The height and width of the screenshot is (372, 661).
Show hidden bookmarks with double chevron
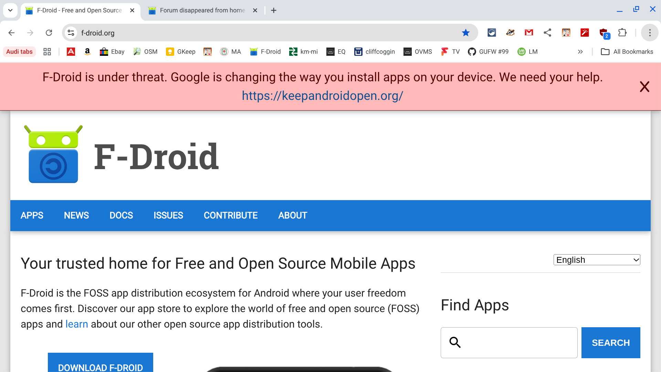pyautogui.click(x=580, y=52)
